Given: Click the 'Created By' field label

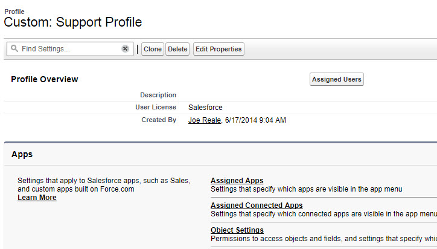Looking at the screenshot, I should [159, 120].
